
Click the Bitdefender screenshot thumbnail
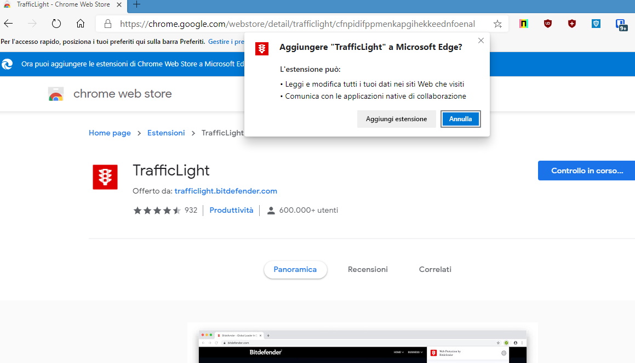[363, 347]
